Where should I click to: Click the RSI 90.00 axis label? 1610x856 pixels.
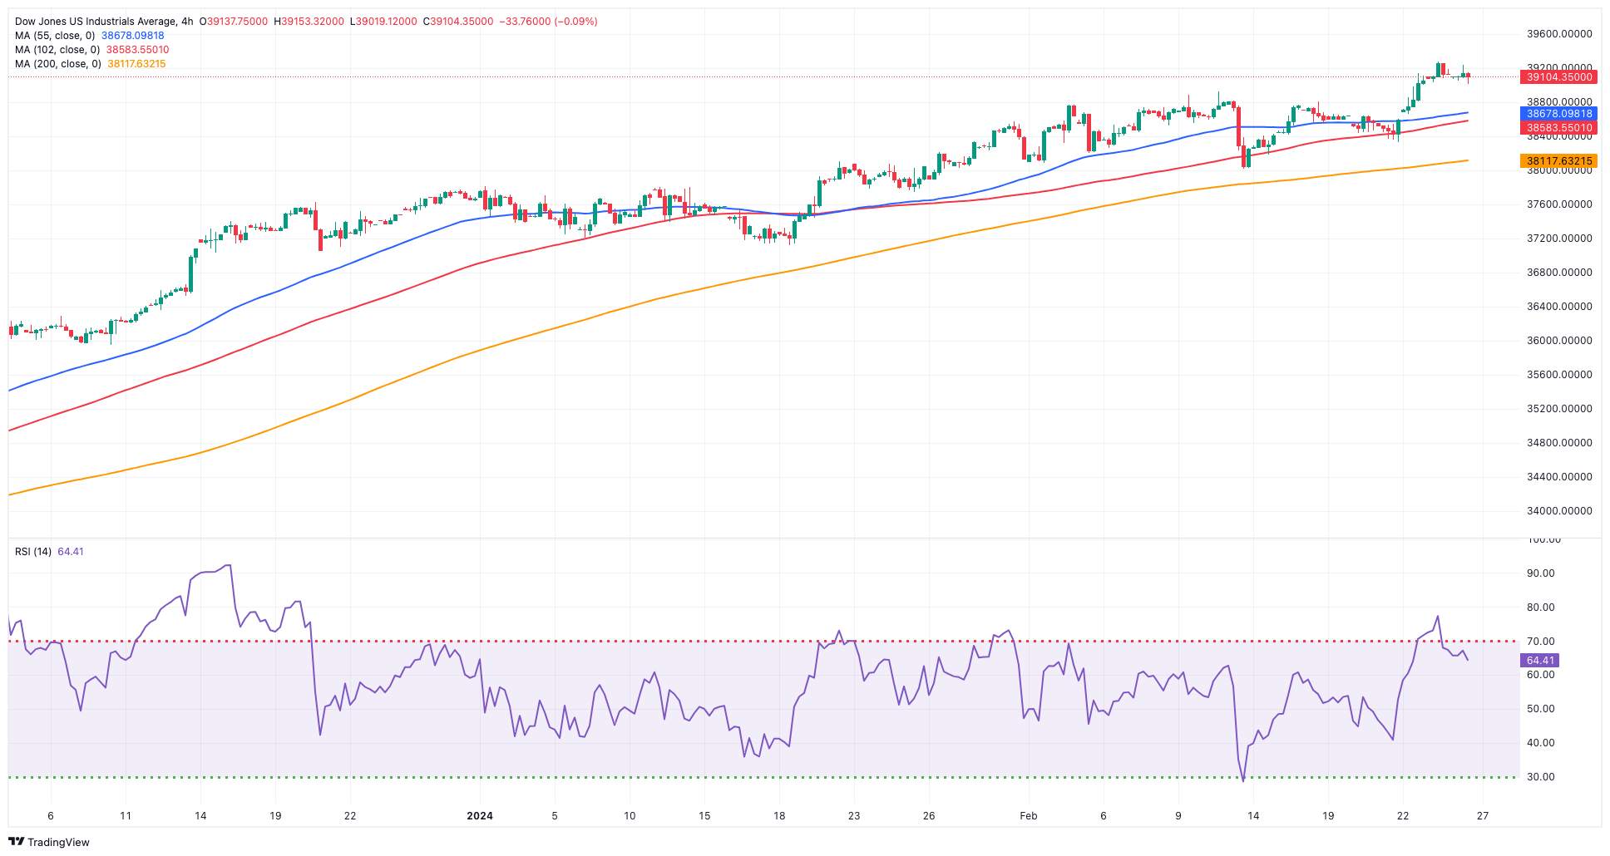click(x=1541, y=573)
